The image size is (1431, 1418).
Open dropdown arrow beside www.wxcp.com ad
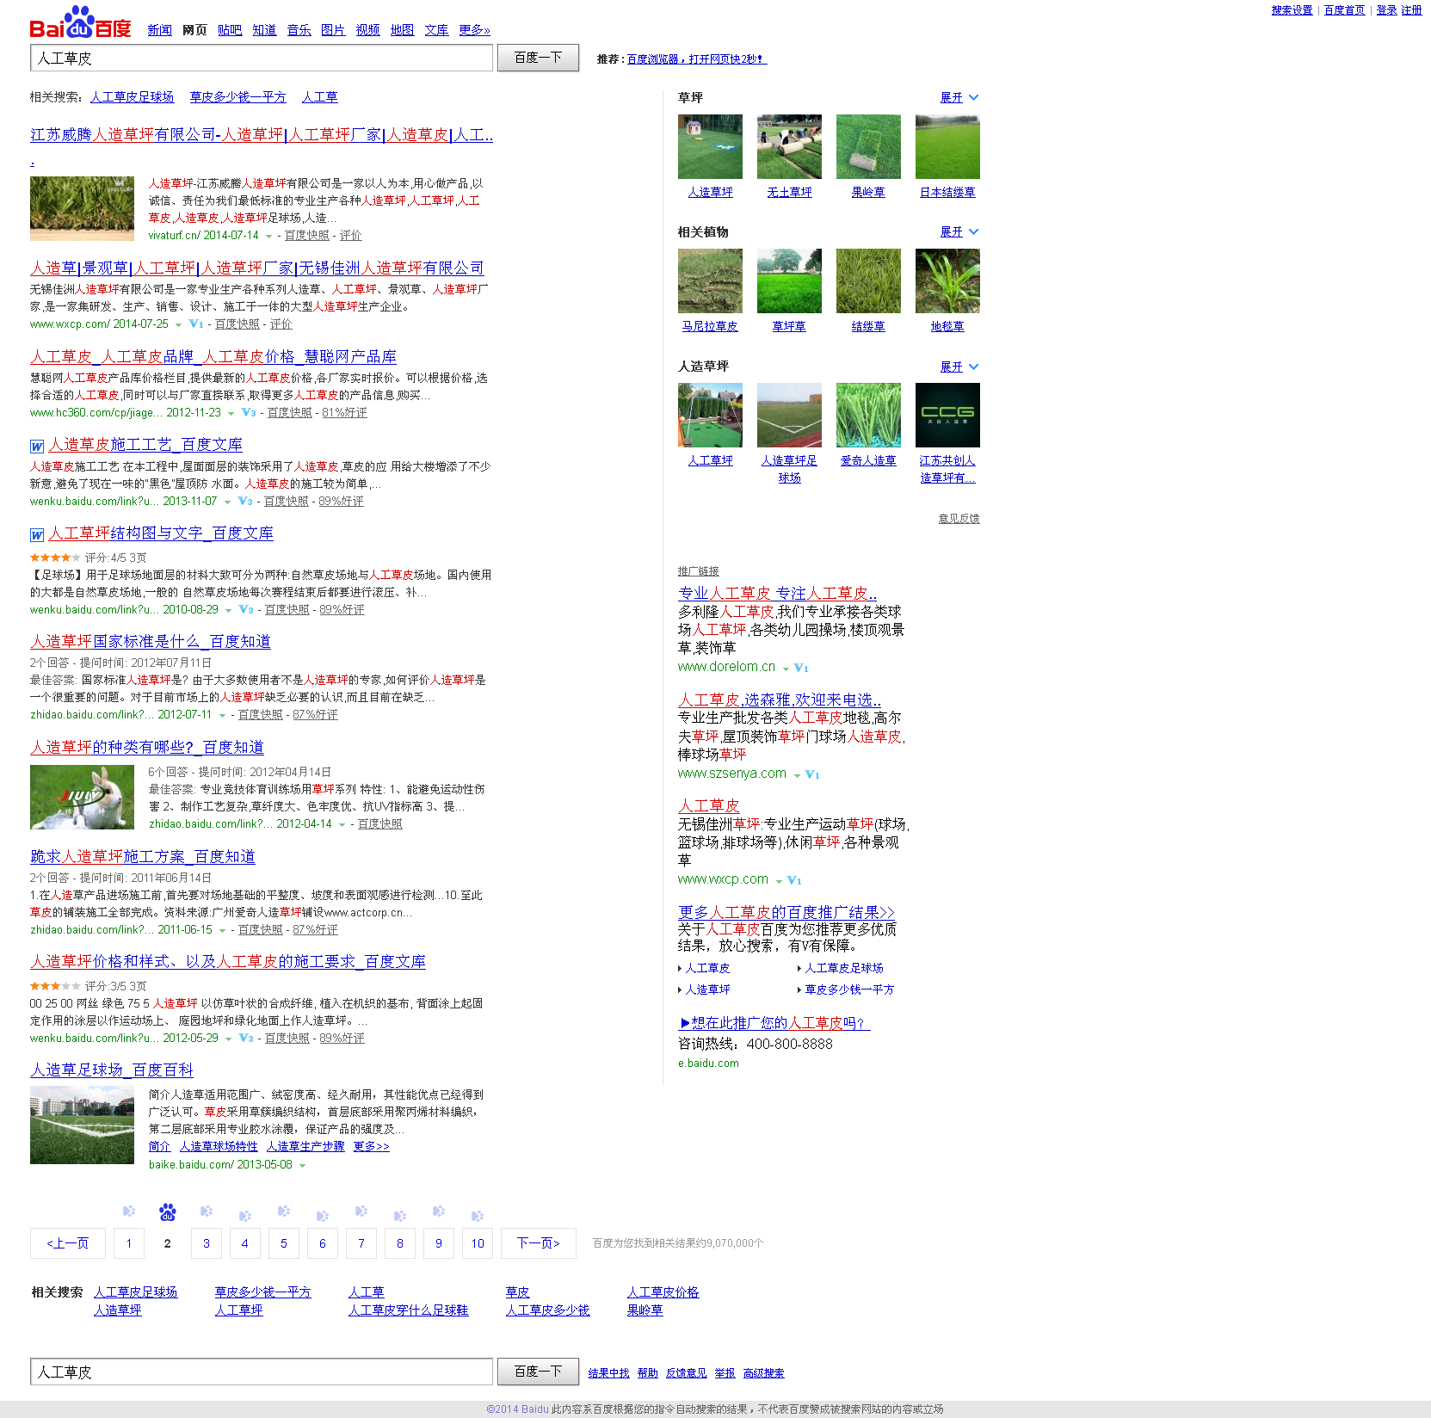pyautogui.click(x=779, y=881)
